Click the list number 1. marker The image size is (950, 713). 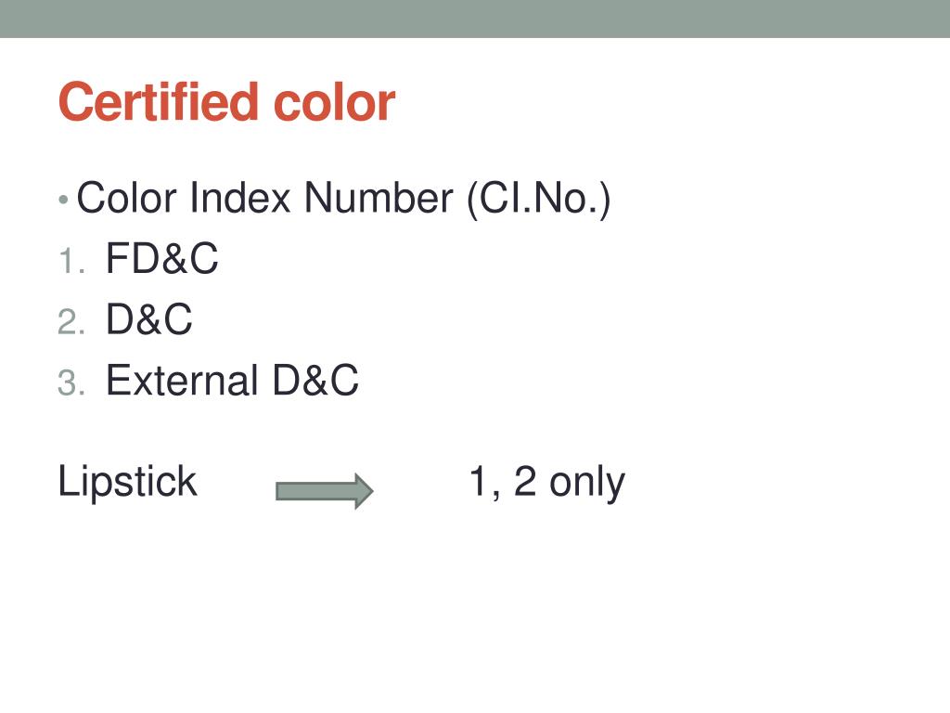point(71,261)
